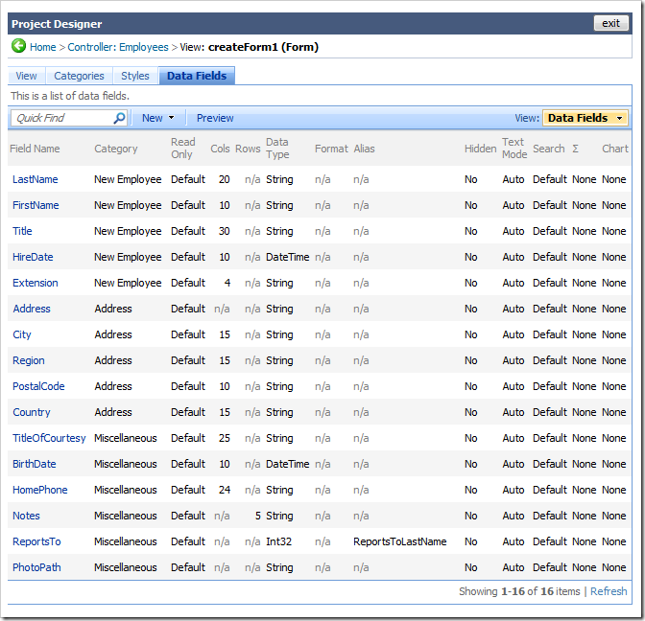Click the Quick Find magnifier icon

pos(119,118)
